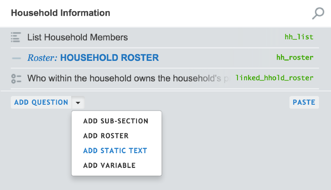The height and width of the screenshot is (190, 331).
Task: Click the PASTE button
Action: point(304,102)
